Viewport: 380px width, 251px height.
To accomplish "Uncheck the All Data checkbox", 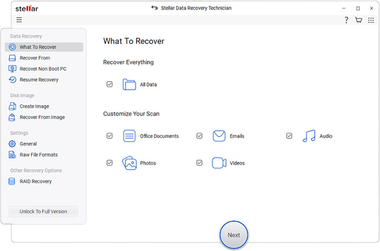I will tap(109, 85).
